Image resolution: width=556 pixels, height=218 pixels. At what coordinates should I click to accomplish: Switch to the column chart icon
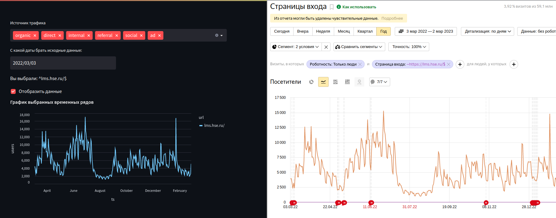(347, 82)
